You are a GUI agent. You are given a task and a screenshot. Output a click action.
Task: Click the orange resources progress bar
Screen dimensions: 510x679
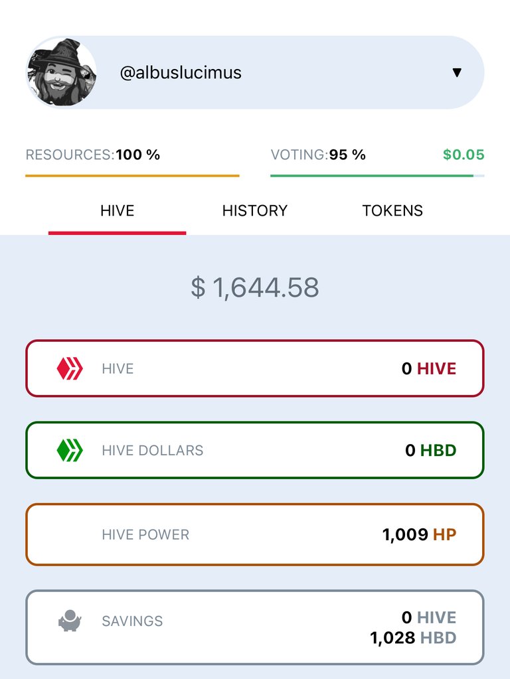coord(132,176)
